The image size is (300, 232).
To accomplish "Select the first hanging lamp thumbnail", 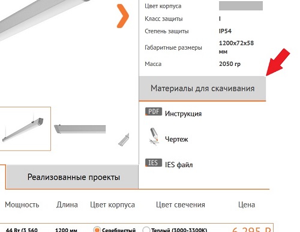I will 25,129.
